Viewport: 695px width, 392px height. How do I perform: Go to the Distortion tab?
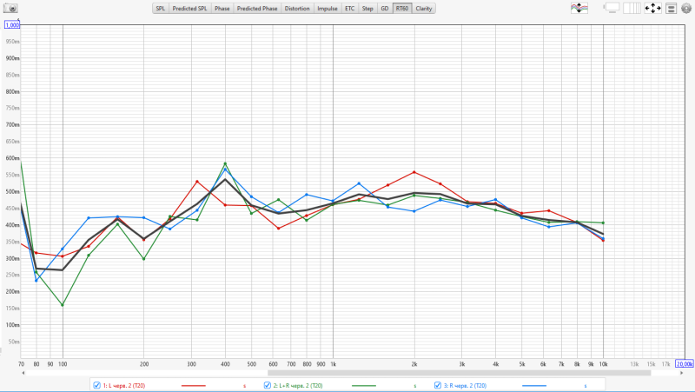(297, 9)
